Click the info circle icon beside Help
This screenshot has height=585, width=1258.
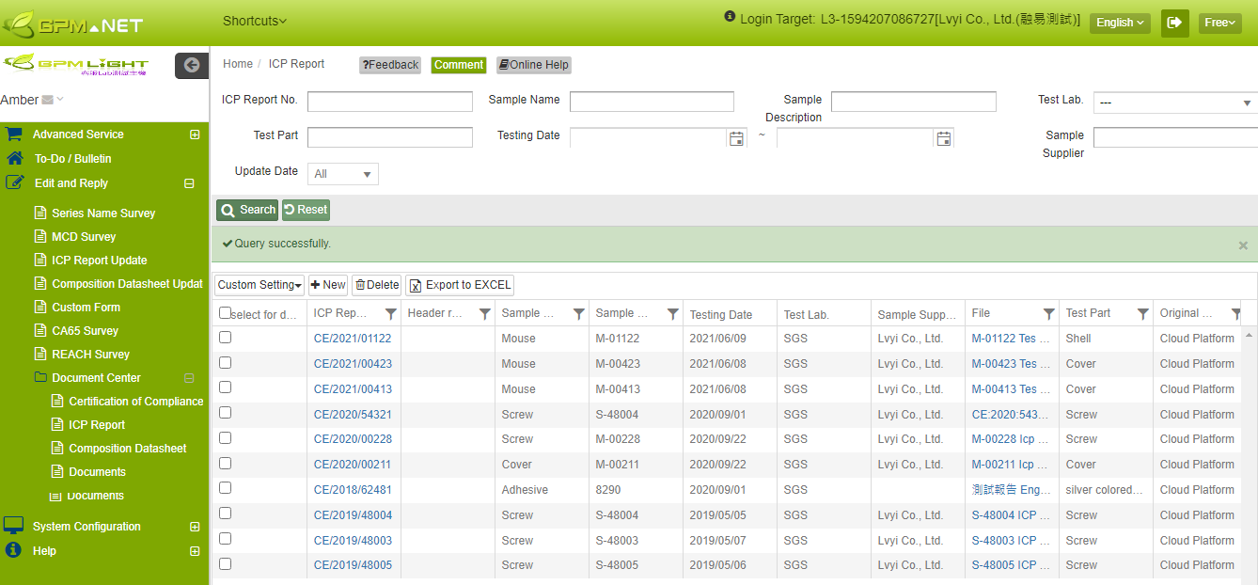pyautogui.click(x=13, y=550)
